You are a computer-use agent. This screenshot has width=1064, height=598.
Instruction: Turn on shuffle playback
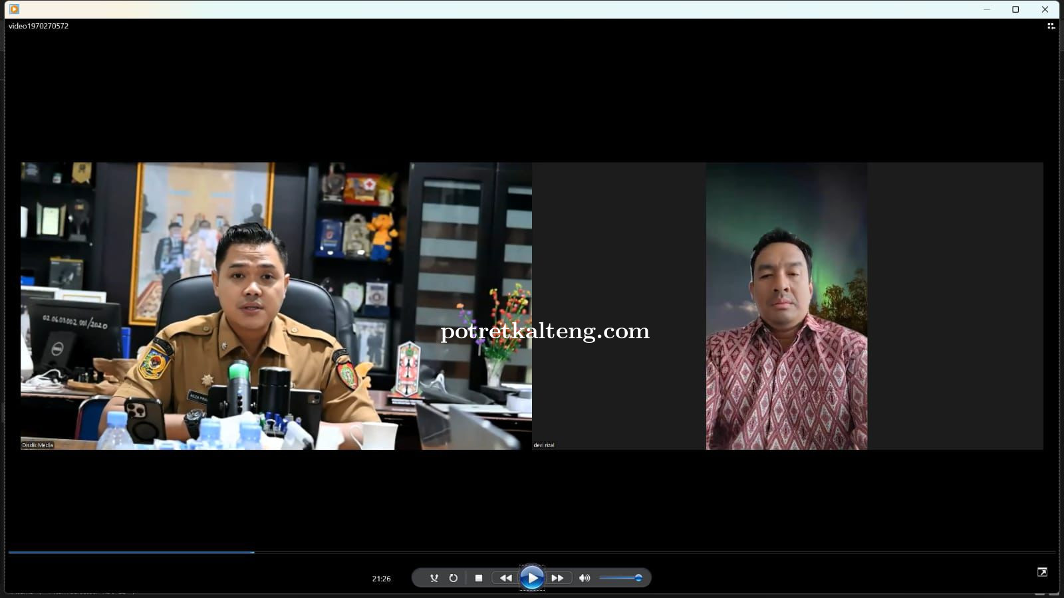pyautogui.click(x=434, y=578)
